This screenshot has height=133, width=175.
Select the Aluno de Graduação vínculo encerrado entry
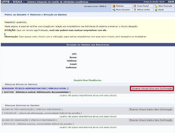pos(29,120)
